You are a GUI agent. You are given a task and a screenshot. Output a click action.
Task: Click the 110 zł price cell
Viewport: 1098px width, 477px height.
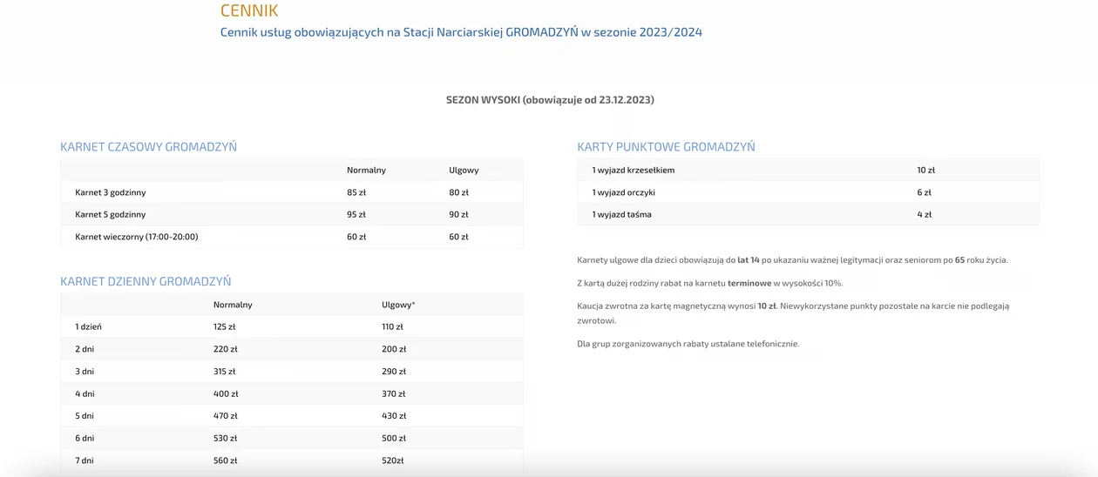click(392, 326)
